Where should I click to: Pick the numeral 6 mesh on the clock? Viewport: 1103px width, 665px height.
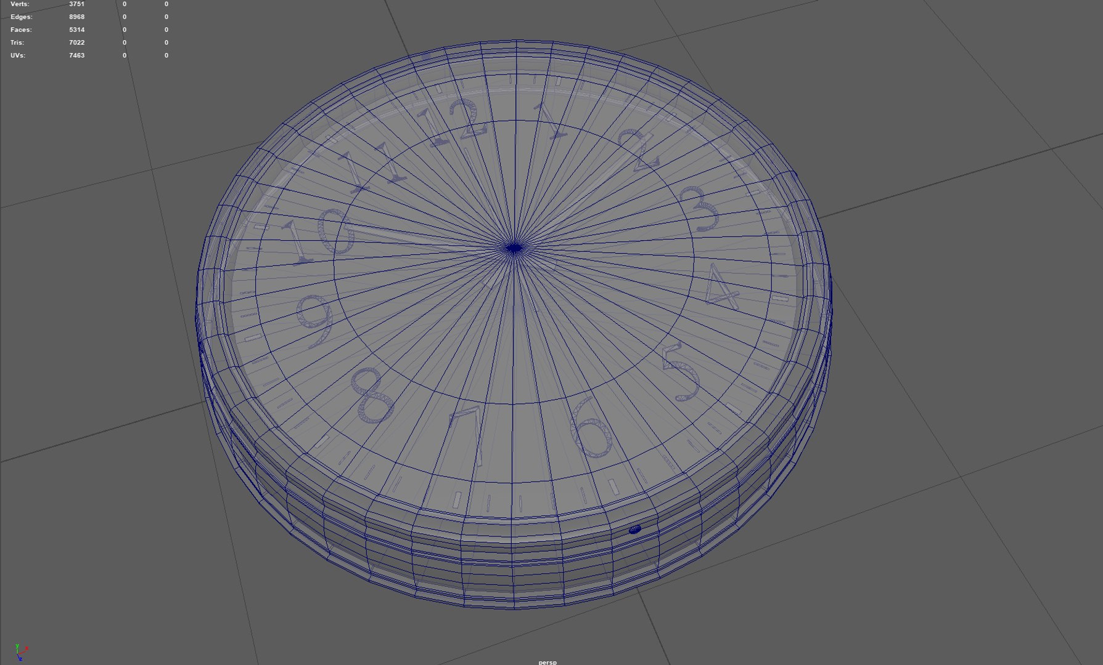coord(591,427)
